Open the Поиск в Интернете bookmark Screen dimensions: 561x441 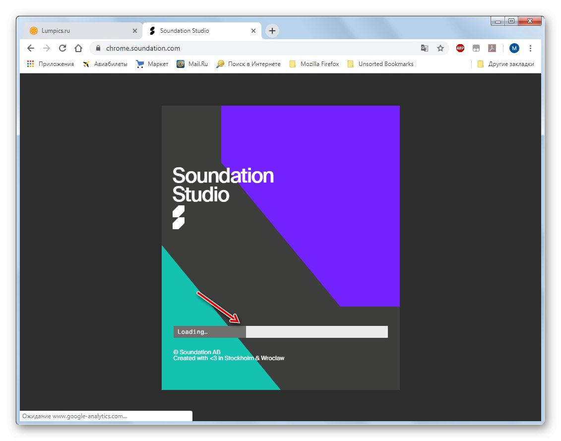click(249, 64)
